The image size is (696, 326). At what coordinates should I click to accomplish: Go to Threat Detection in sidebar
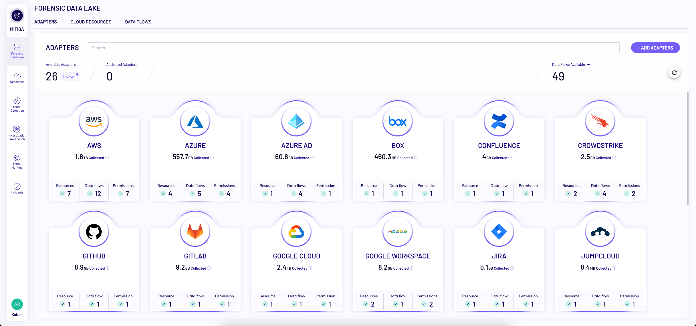coord(17,104)
